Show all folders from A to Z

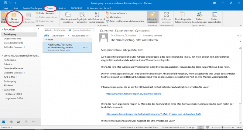tap(97, 18)
